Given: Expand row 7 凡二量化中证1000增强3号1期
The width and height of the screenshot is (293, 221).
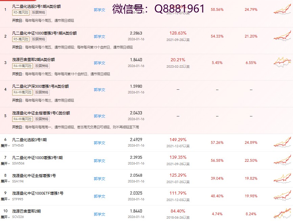Looking at the screenshot, I should point(5,163).
